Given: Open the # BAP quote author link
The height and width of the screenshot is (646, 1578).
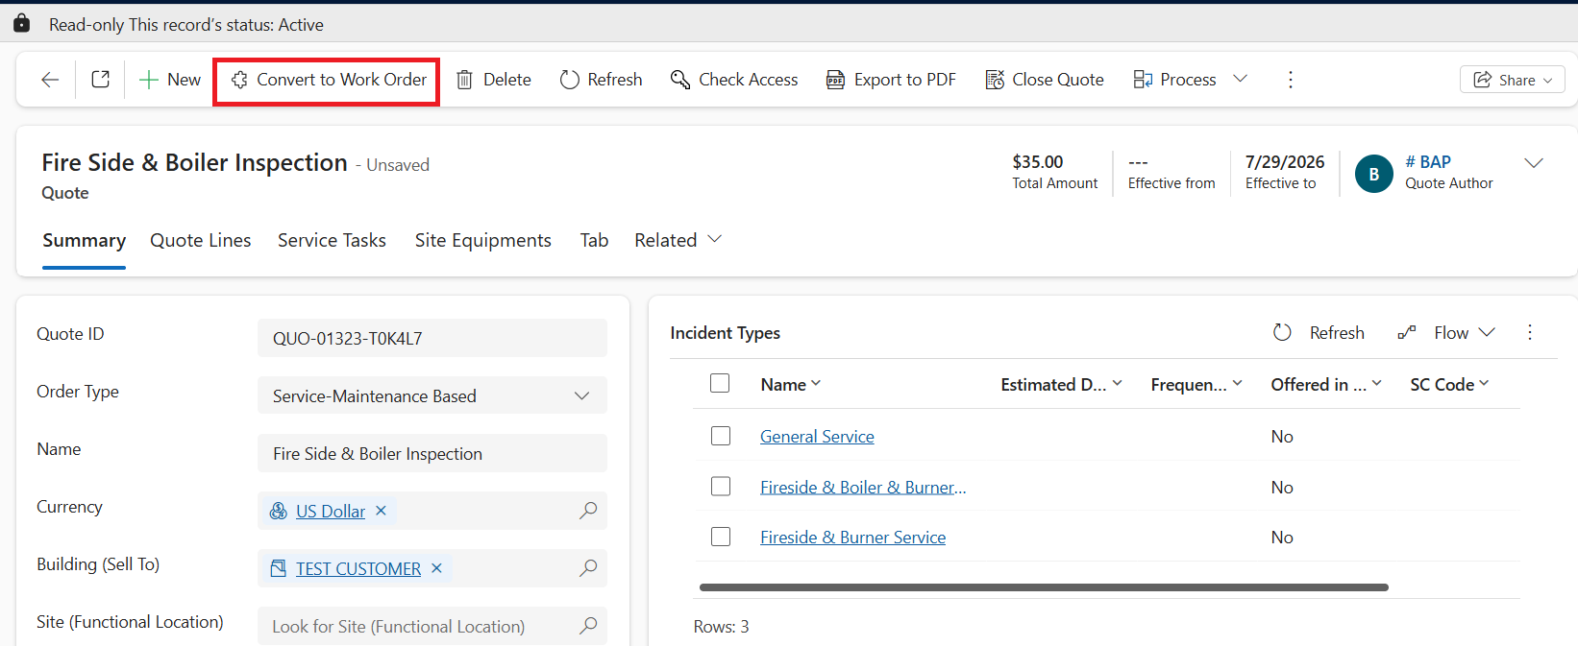Looking at the screenshot, I should point(1428,162).
